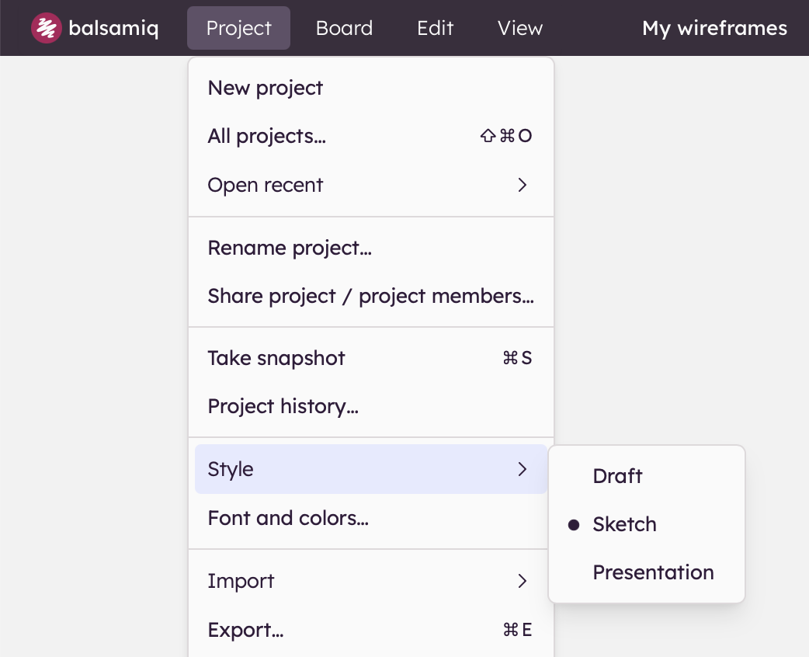Select the Draft style option
The width and height of the screenshot is (809, 657).
(647, 476)
